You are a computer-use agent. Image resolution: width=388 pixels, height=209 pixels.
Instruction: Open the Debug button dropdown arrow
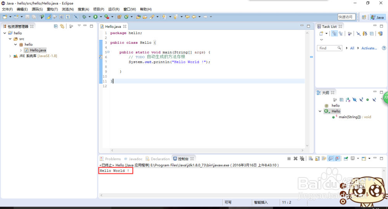(x=90, y=17)
